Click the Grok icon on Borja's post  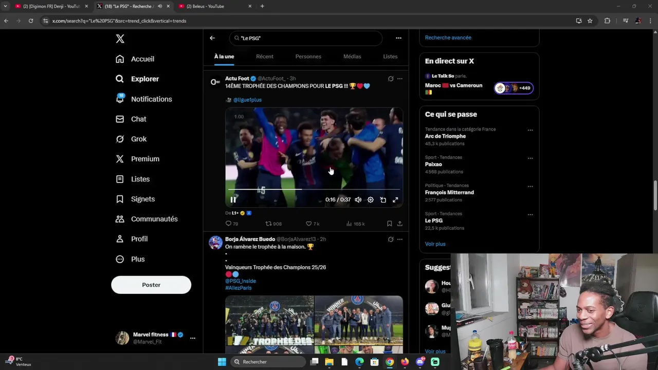(x=391, y=239)
